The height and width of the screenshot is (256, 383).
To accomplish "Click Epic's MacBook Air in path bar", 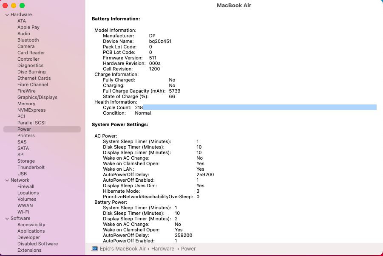I will click(122, 249).
